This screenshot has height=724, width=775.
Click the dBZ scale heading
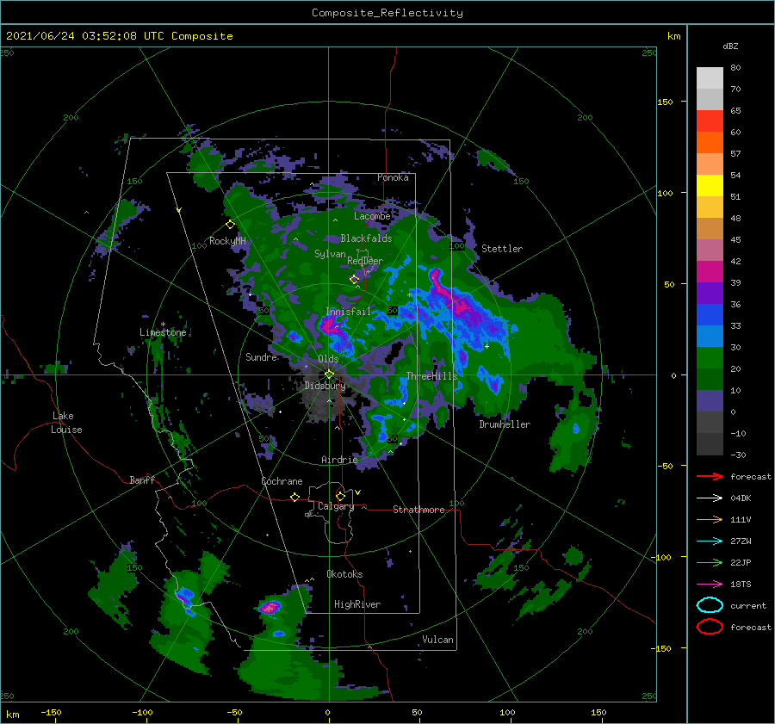(730, 46)
